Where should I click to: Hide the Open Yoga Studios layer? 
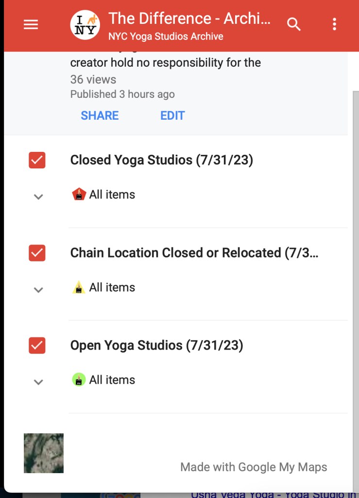[x=37, y=346]
